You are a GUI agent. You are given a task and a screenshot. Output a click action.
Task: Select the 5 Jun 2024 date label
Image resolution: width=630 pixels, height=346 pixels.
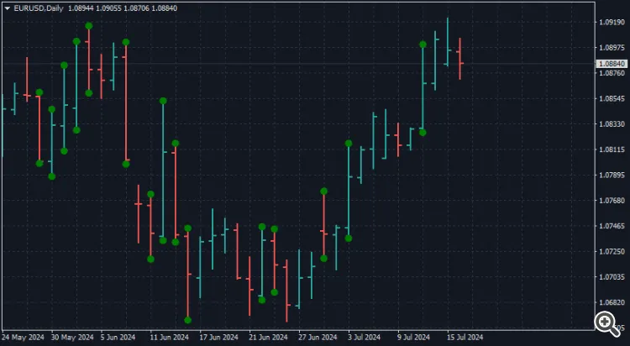pyautogui.click(x=118, y=338)
